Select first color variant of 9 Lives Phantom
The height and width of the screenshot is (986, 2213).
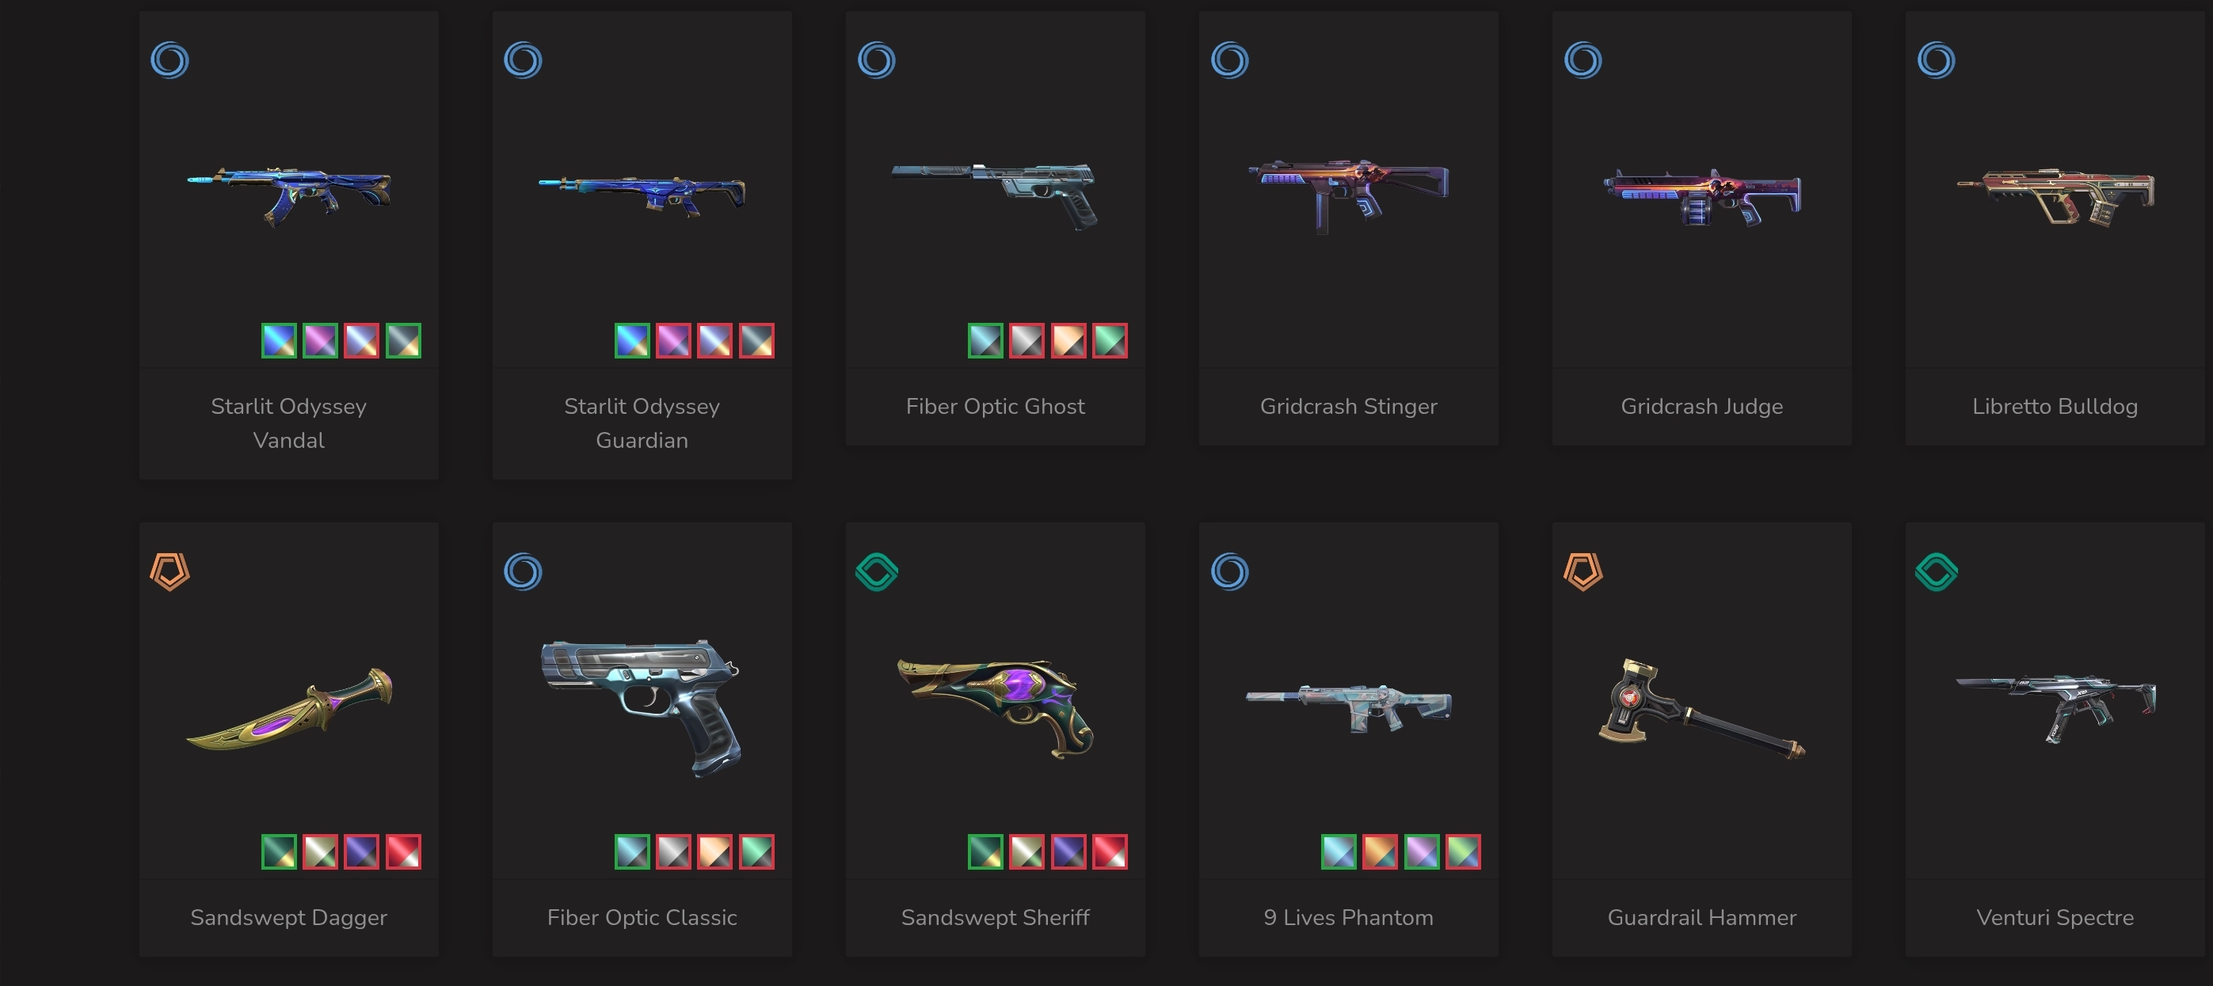click(1339, 852)
